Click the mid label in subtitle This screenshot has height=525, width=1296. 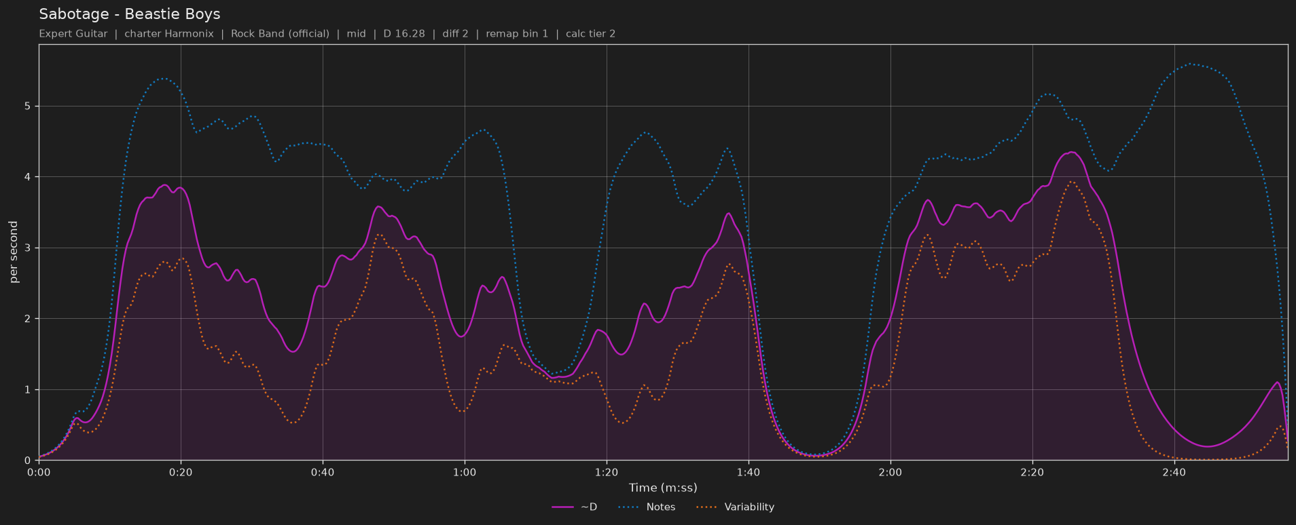[x=356, y=34]
